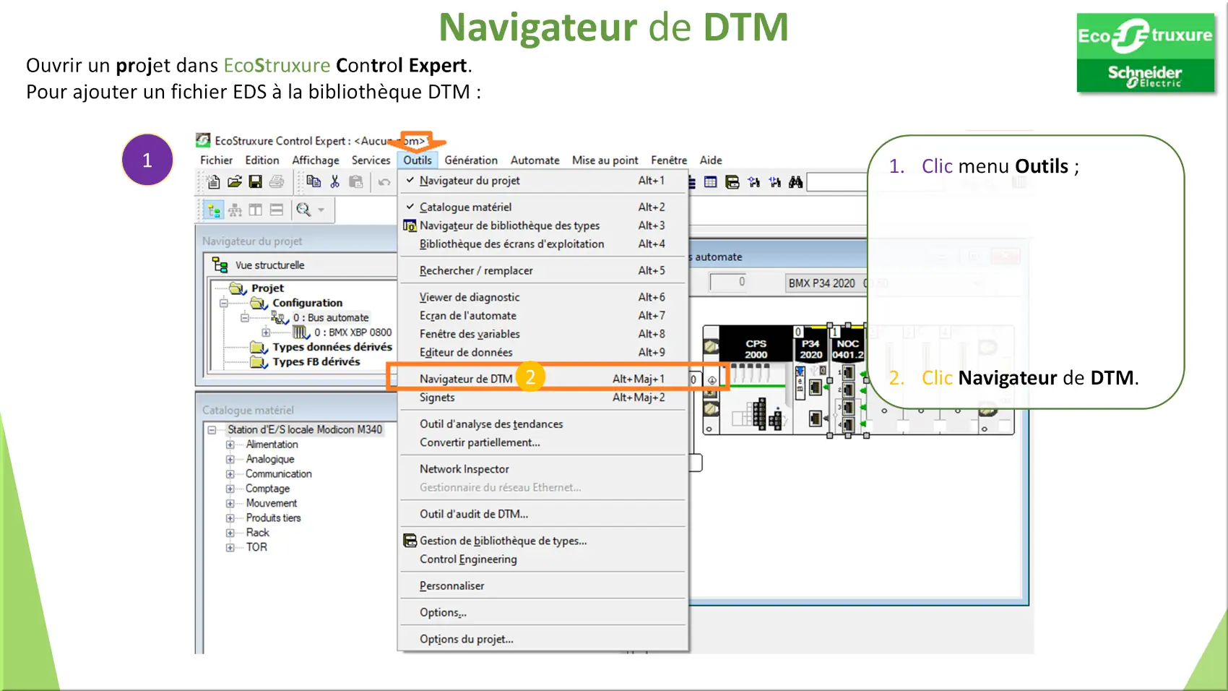1228x691 pixels.
Task: Click the Print toolbar icon
Action: coord(277,182)
